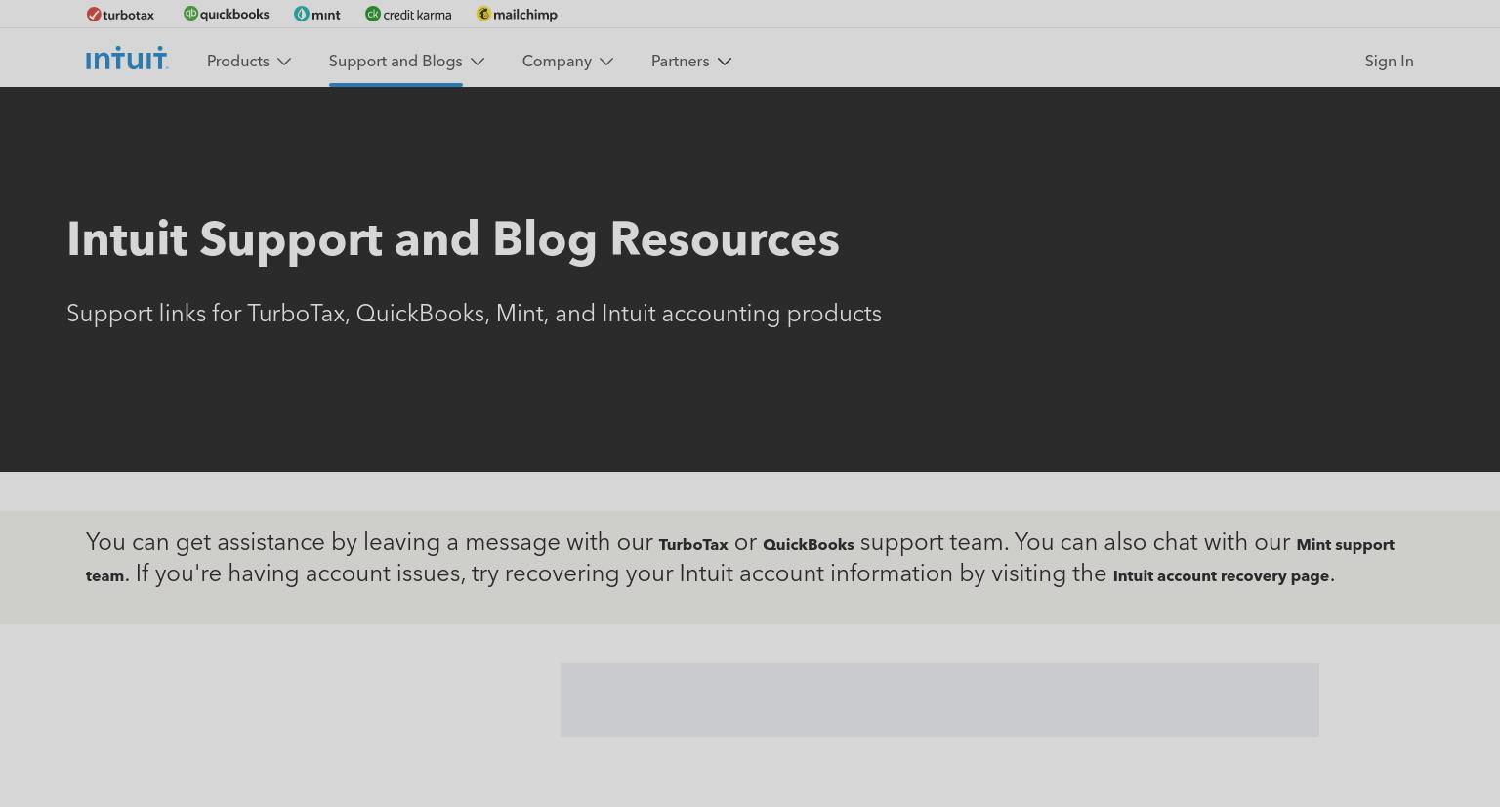
Task: Go to the Intuit home logo
Action: [127, 59]
